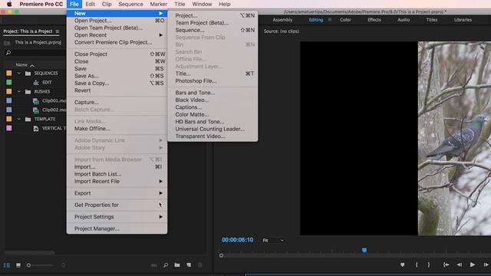
Task: Collapse the SEQUENCES bin
Action: pyautogui.click(x=18, y=74)
